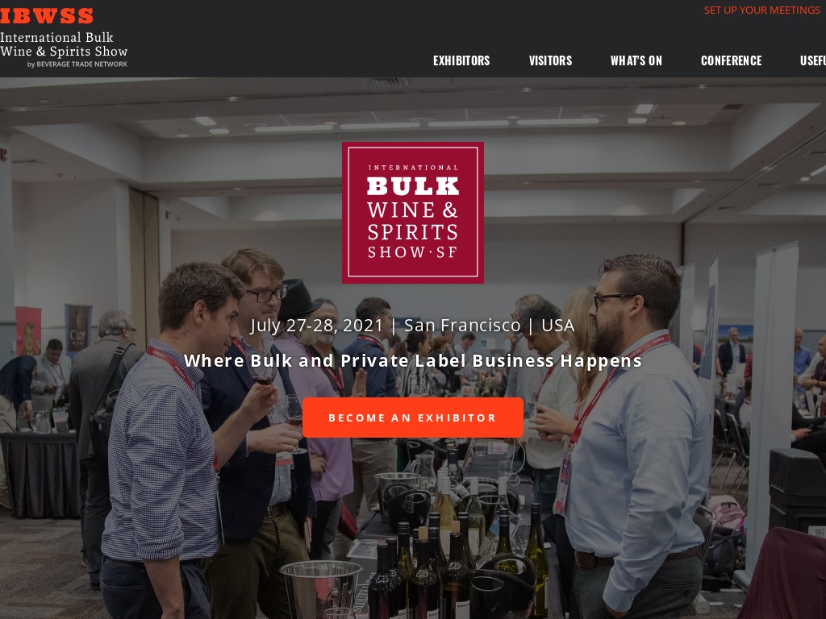
Task: Click the San Francisco location text
Action: click(x=462, y=326)
